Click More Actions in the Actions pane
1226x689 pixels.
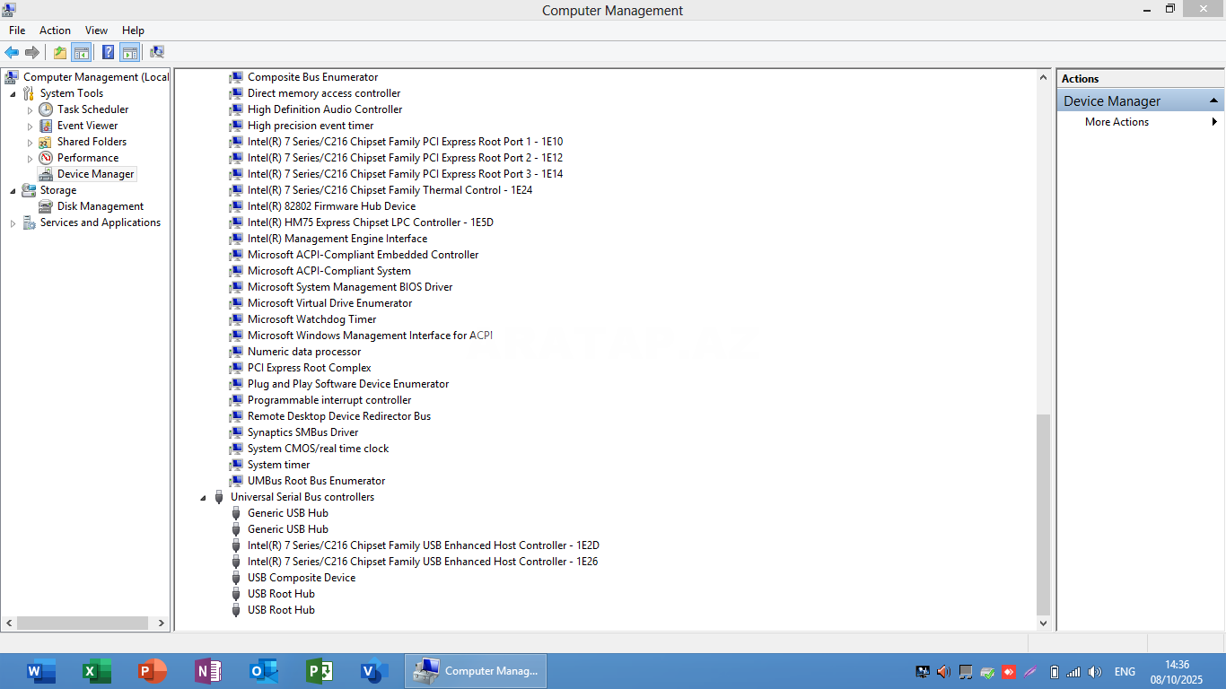[1117, 122]
